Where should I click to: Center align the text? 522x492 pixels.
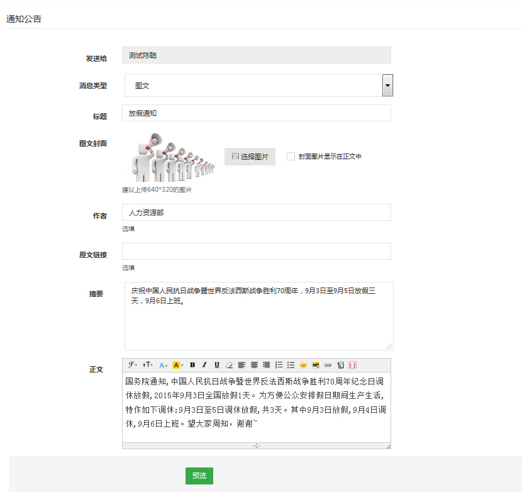pyautogui.click(x=254, y=365)
